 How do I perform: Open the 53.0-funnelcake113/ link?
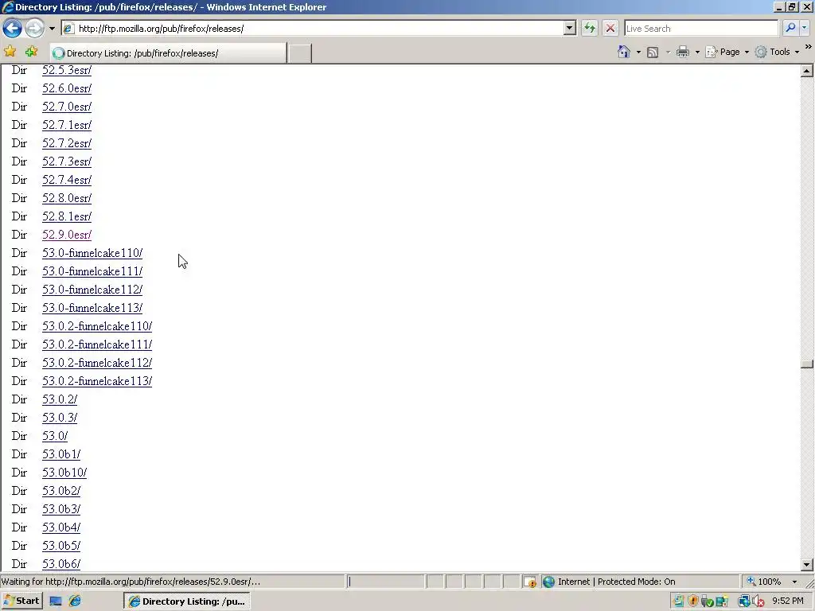92,308
